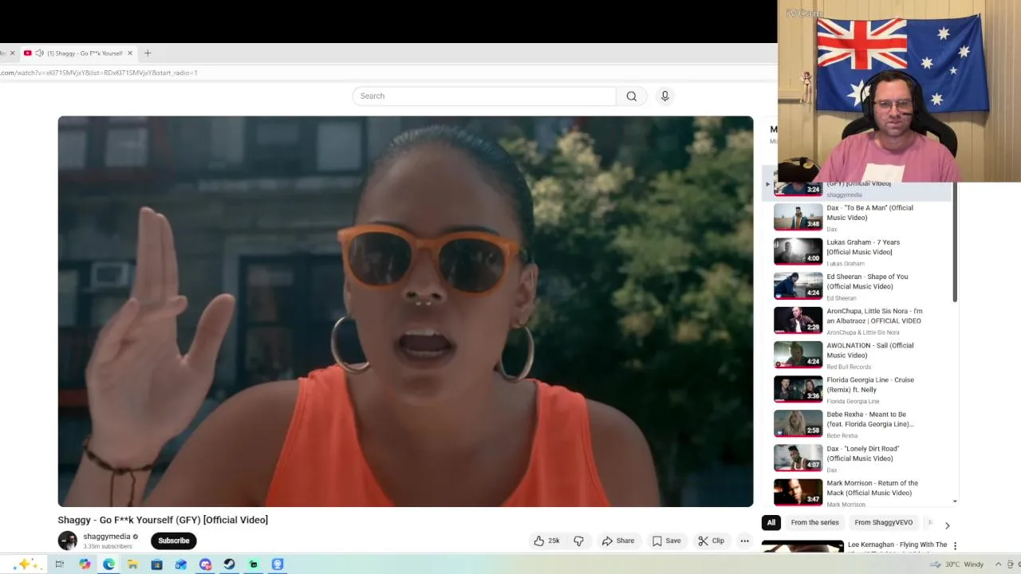Open AronChupa Albatraoz thumbnail

pyautogui.click(x=798, y=320)
